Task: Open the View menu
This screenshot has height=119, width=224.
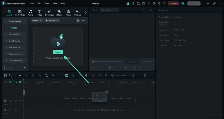Action: pyautogui.click(x=55, y=3)
